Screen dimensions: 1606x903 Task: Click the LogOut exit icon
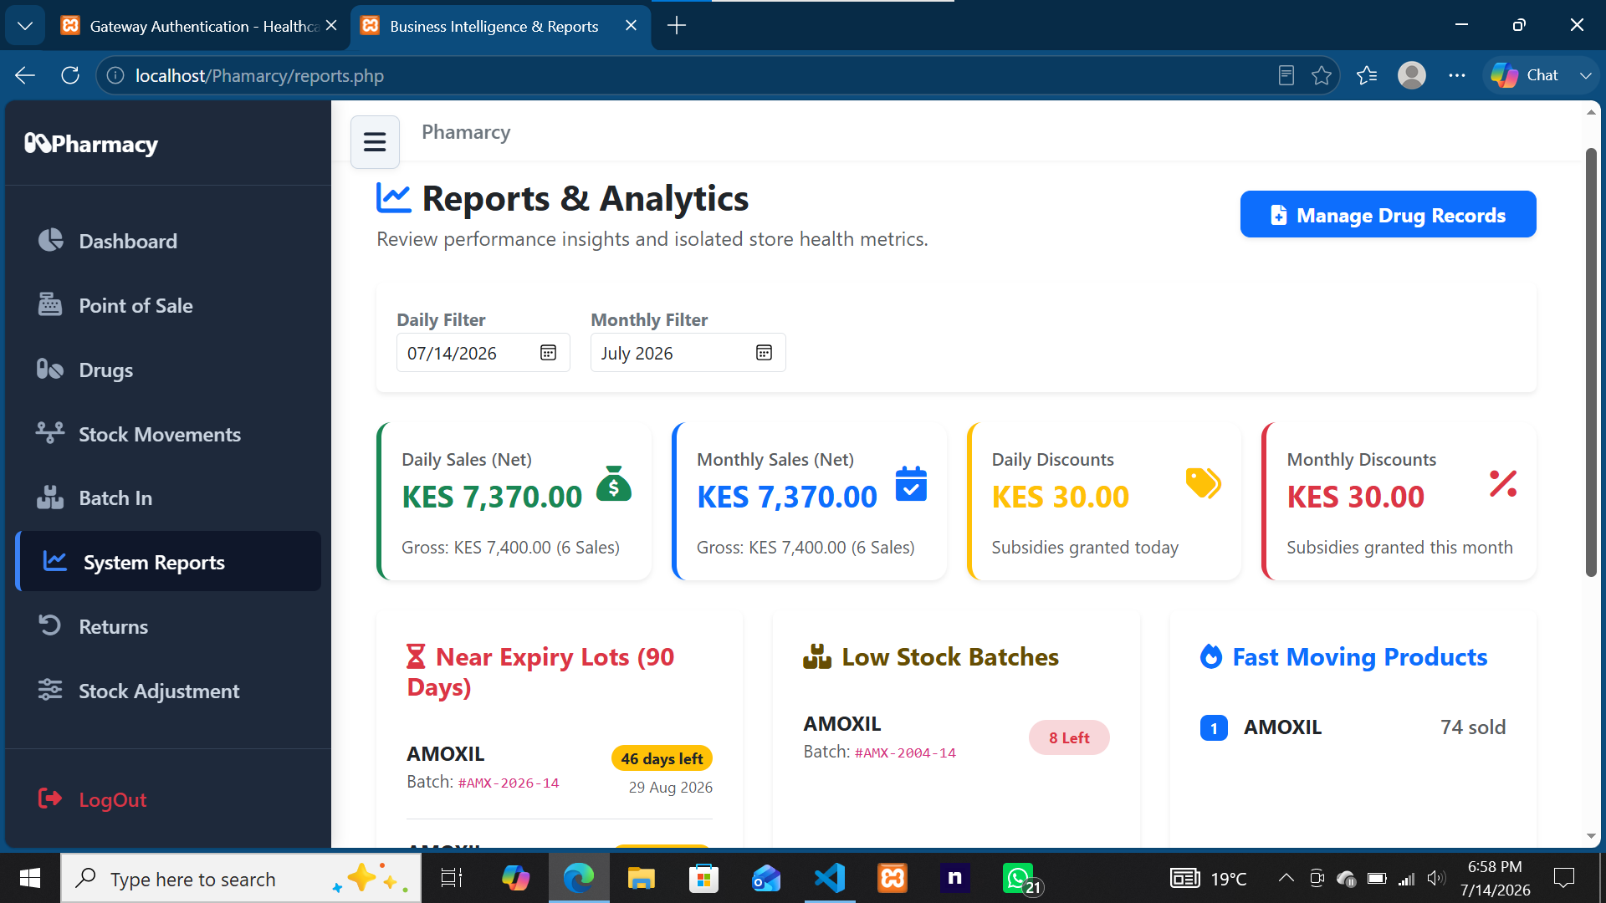point(50,798)
